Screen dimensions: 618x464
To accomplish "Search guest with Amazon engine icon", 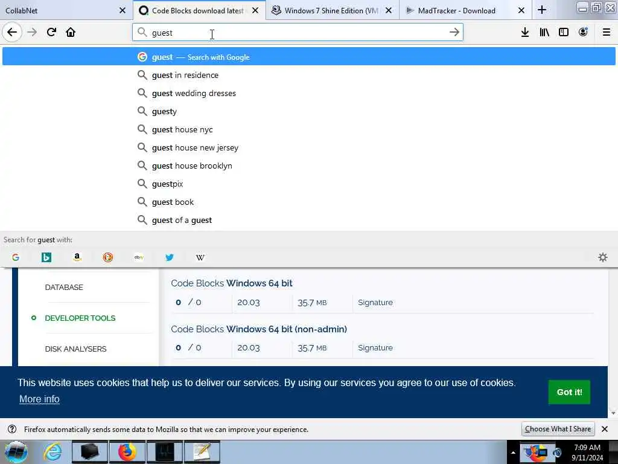I will pyautogui.click(x=77, y=257).
